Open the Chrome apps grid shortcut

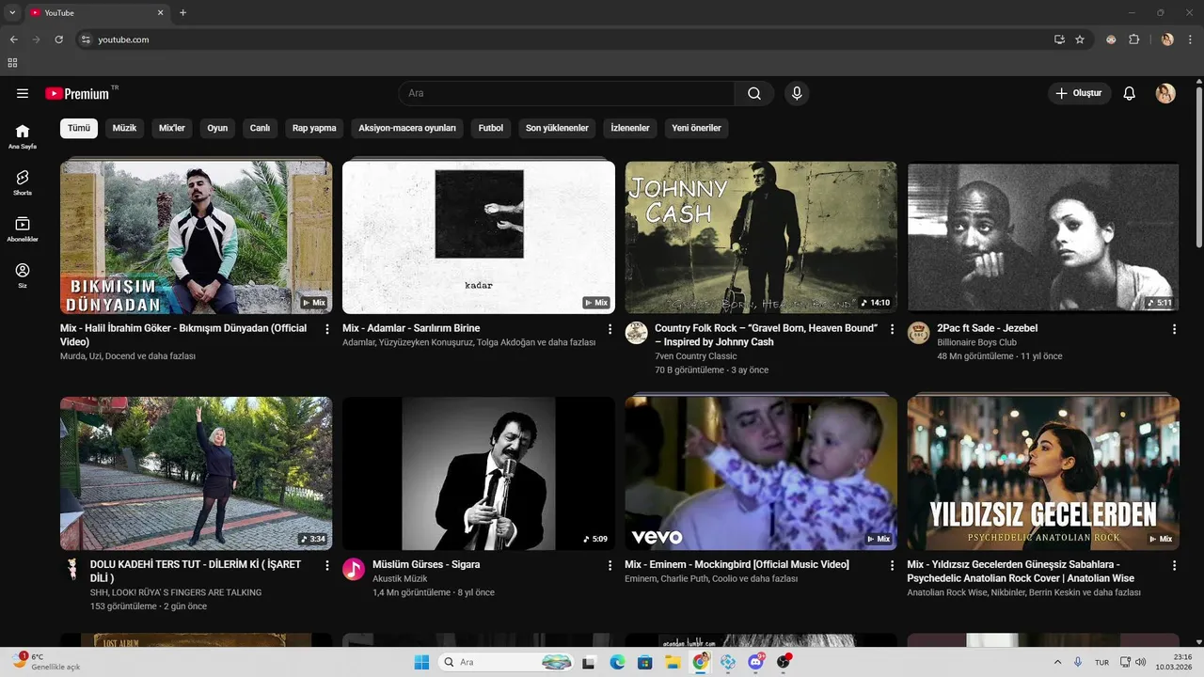(12, 63)
